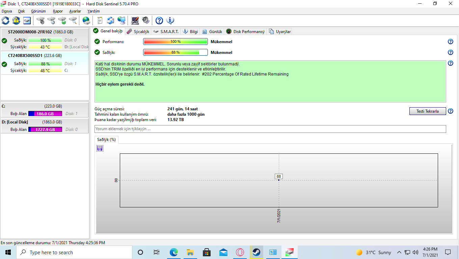
Task: Show hidden system tray icons
Action: coord(399,252)
